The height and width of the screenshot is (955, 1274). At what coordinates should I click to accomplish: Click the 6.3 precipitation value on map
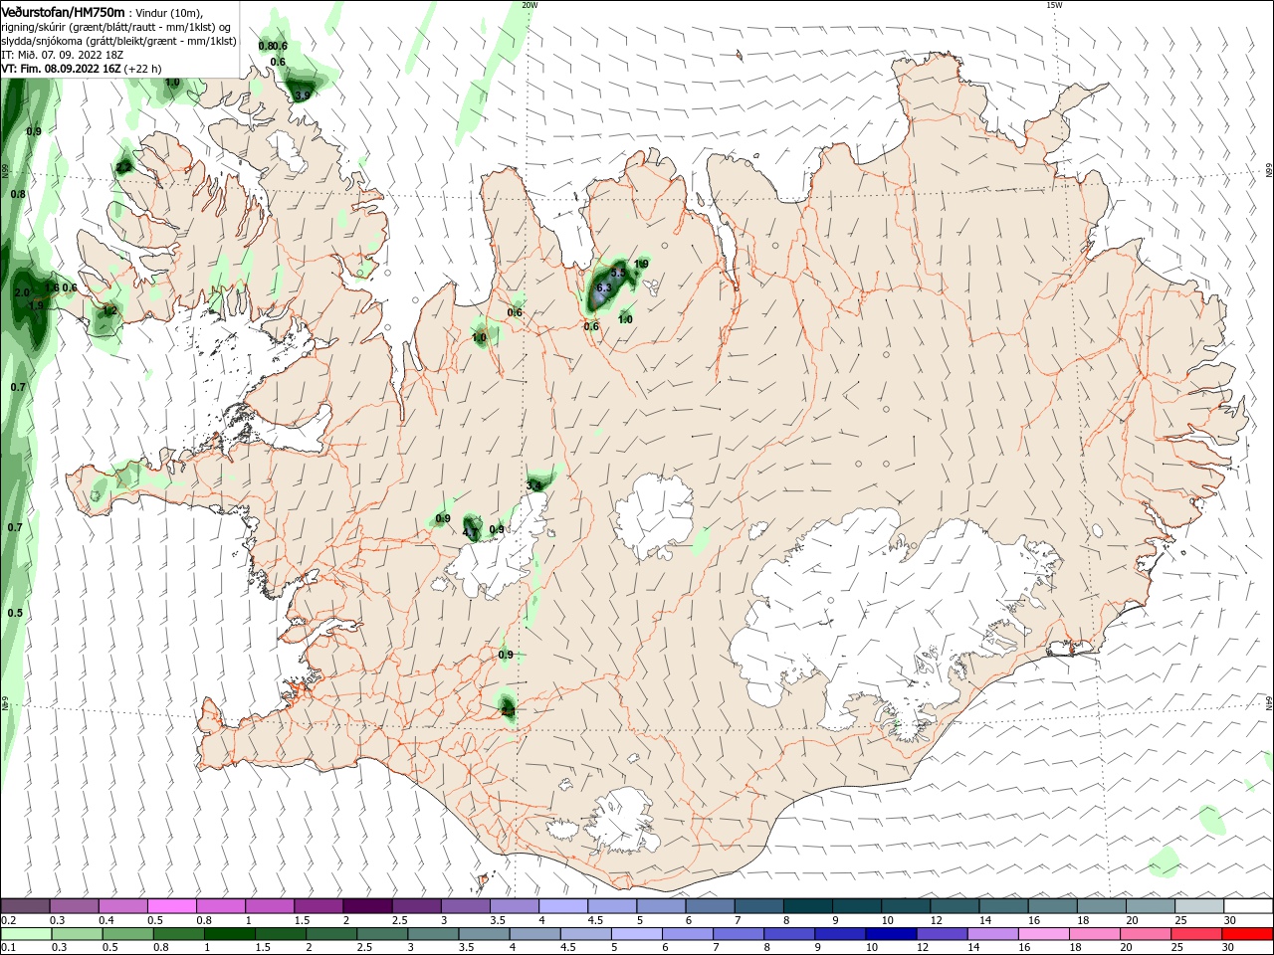coord(603,288)
